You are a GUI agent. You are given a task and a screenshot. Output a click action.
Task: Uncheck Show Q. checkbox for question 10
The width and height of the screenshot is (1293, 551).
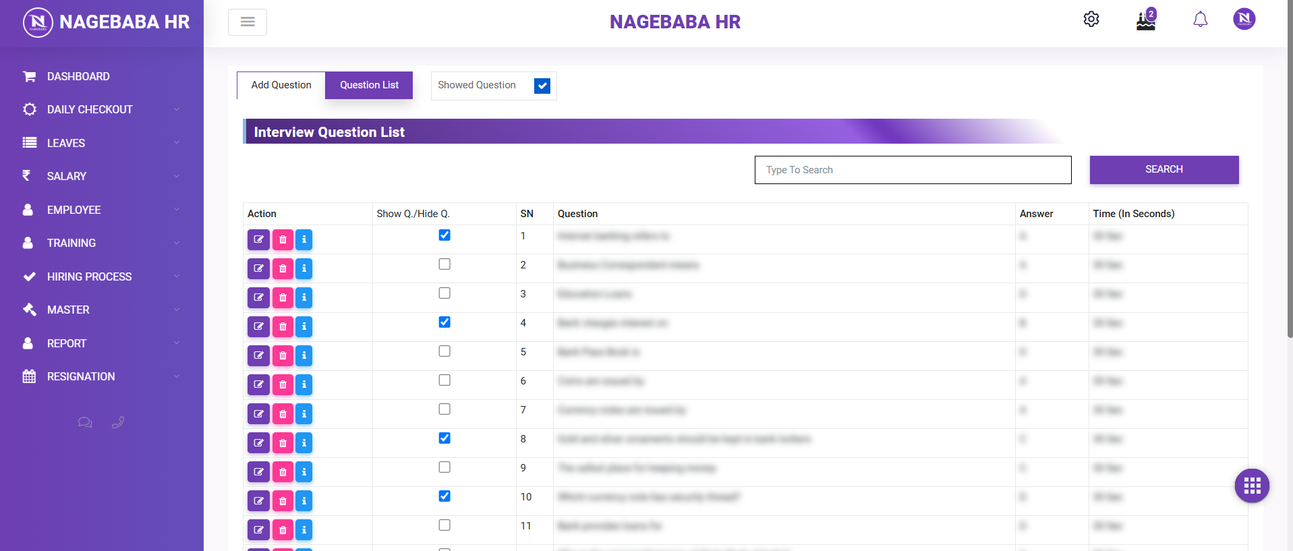click(x=444, y=496)
